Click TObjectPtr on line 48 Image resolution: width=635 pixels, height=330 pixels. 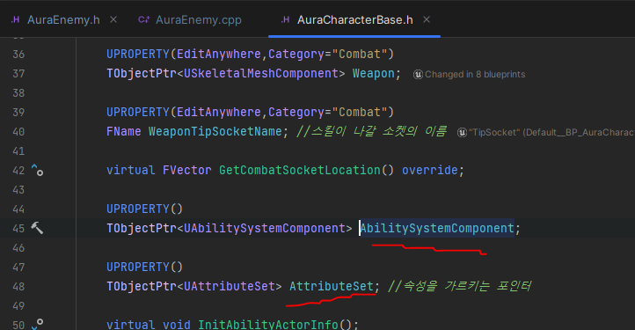[x=142, y=286]
